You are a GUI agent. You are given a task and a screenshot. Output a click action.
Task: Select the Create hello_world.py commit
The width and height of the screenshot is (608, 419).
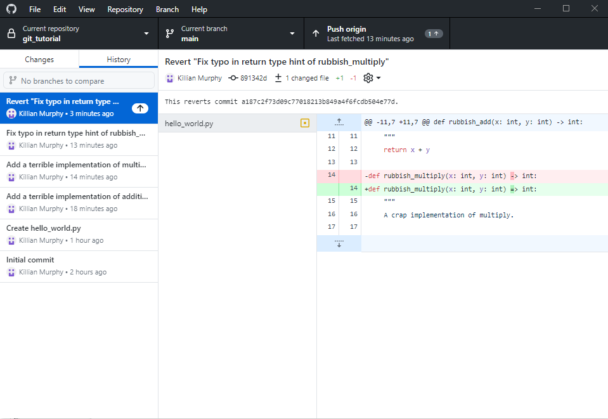click(x=79, y=235)
